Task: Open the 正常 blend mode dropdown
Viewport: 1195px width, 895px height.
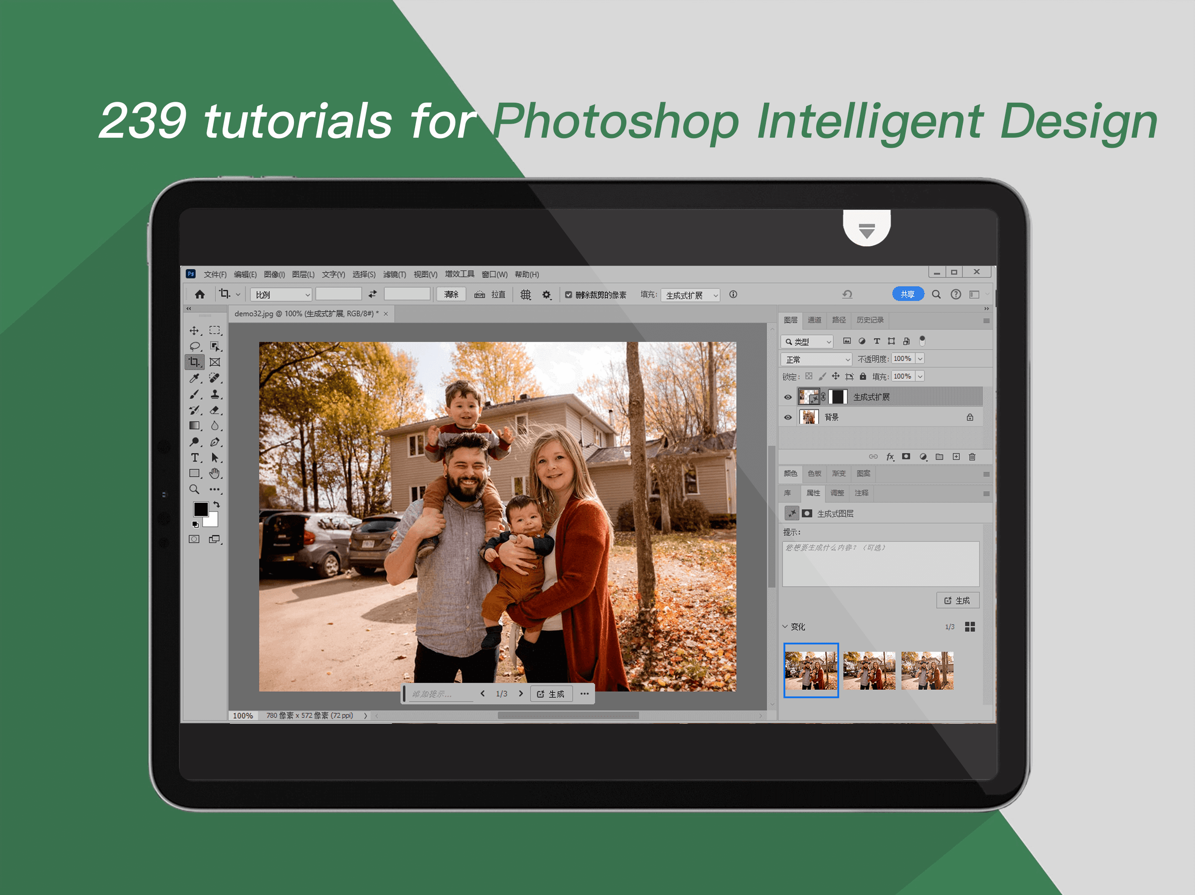Action: 816,360
